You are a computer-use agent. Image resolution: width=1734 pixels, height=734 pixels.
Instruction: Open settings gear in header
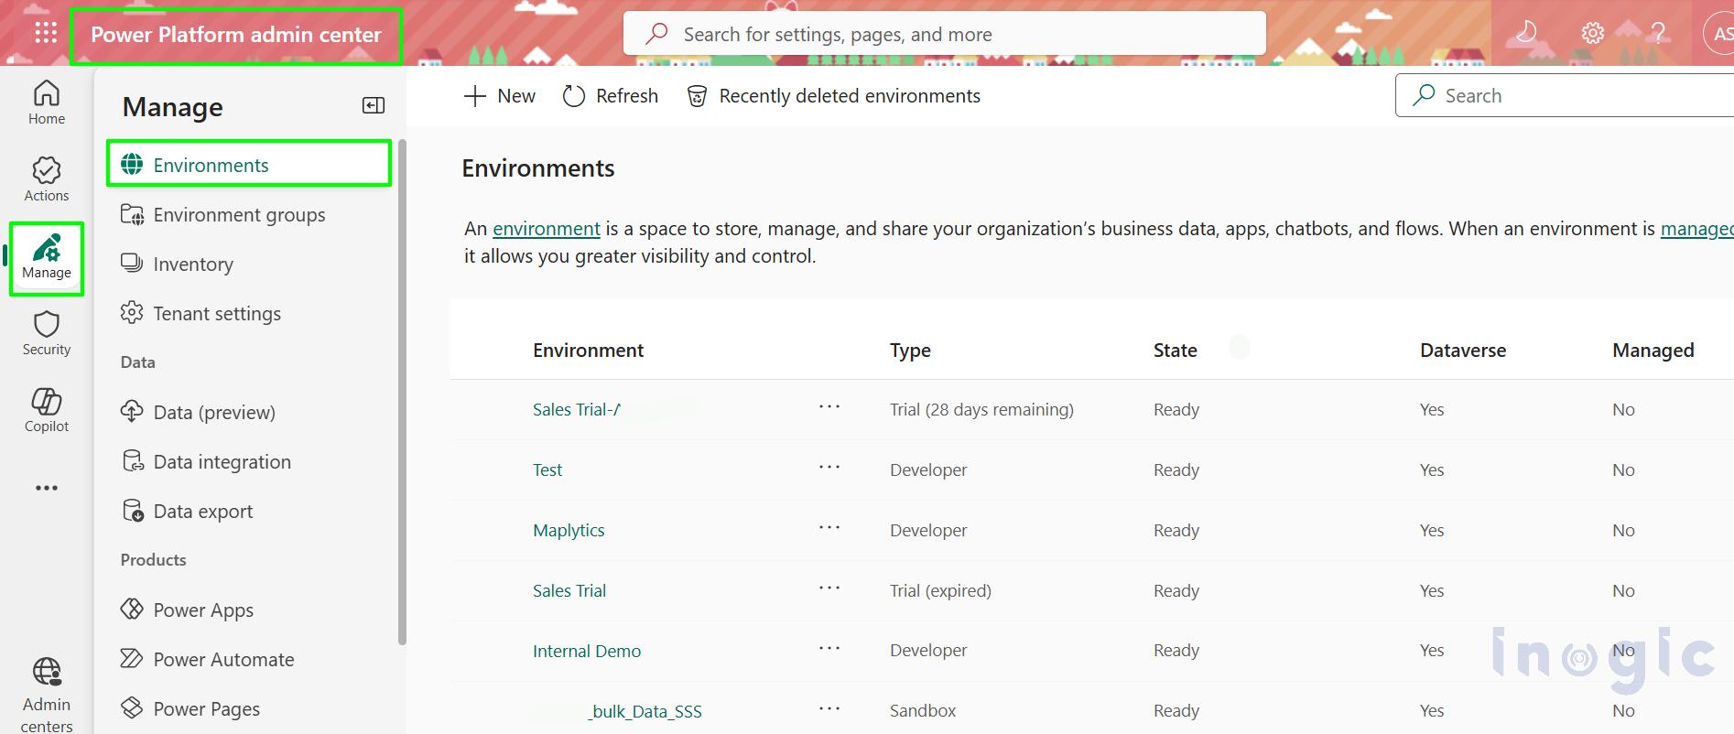point(1593,34)
